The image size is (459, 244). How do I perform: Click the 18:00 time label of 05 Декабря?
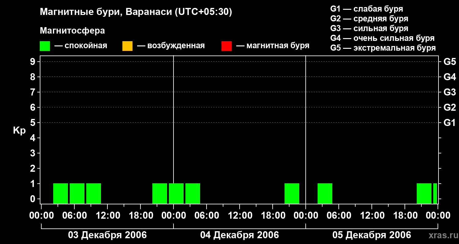point(405,215)
